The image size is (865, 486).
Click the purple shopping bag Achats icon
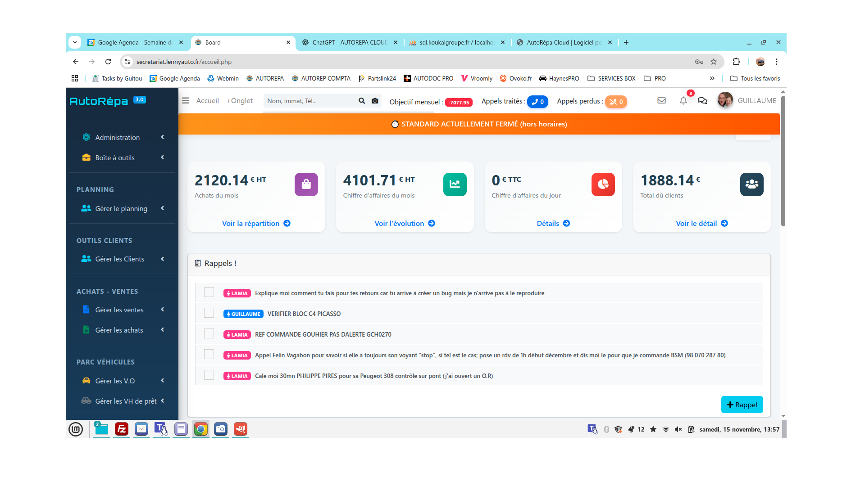pos(306,184)
